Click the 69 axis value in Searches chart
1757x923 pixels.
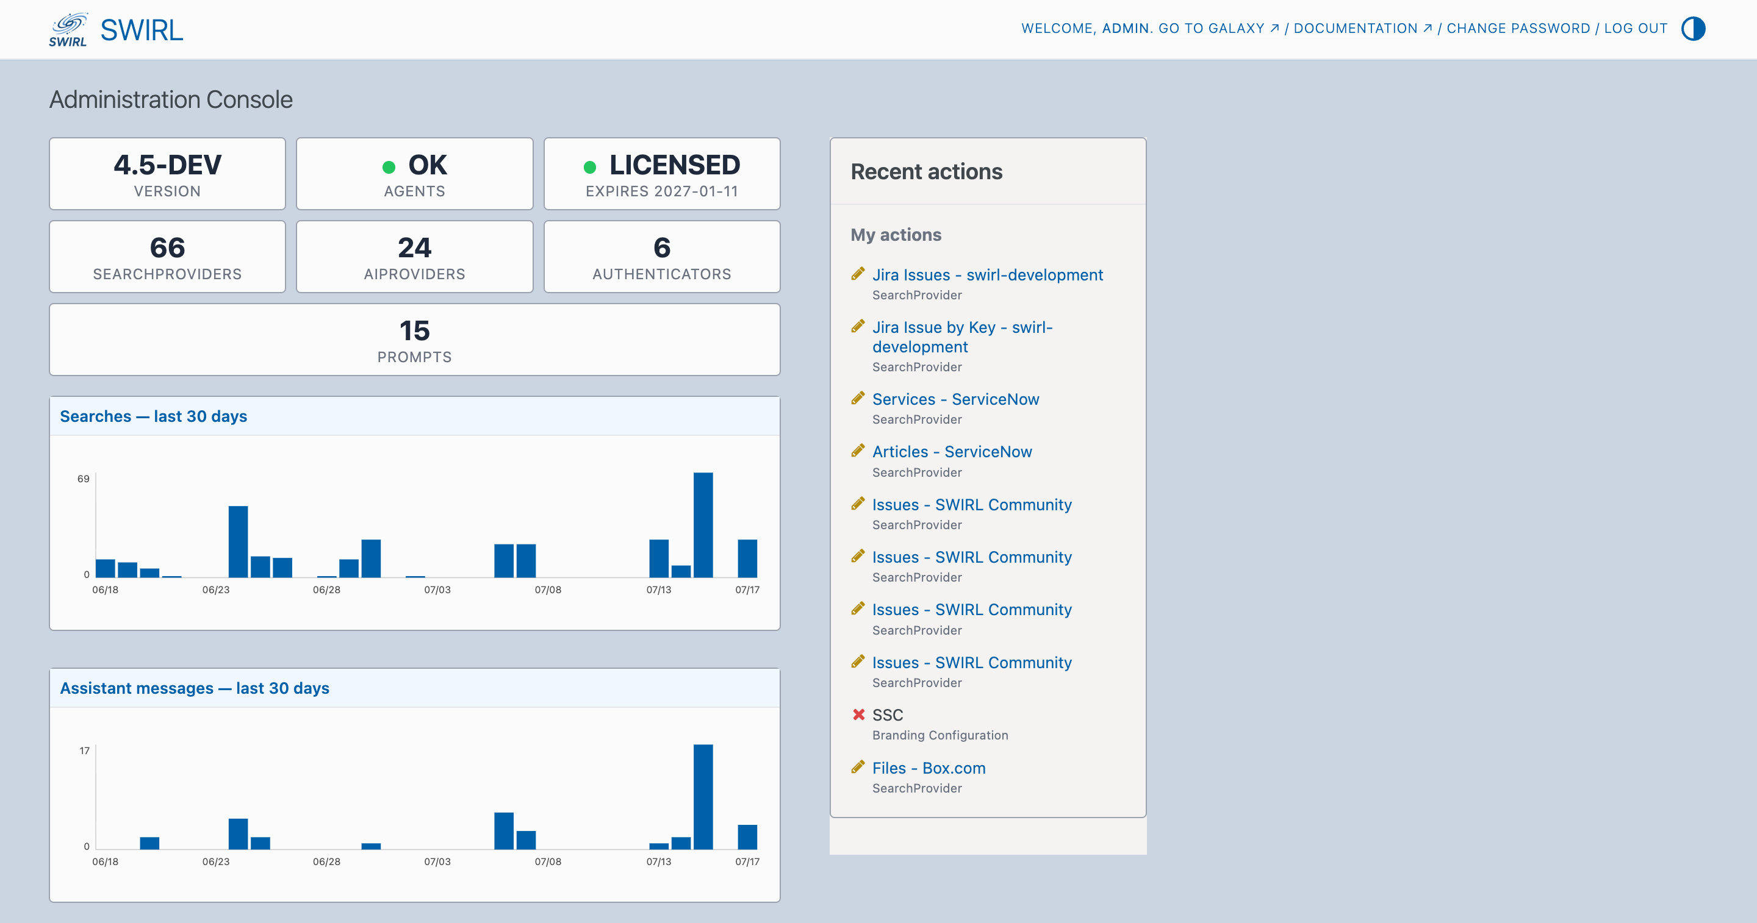[x=83, y=479]
